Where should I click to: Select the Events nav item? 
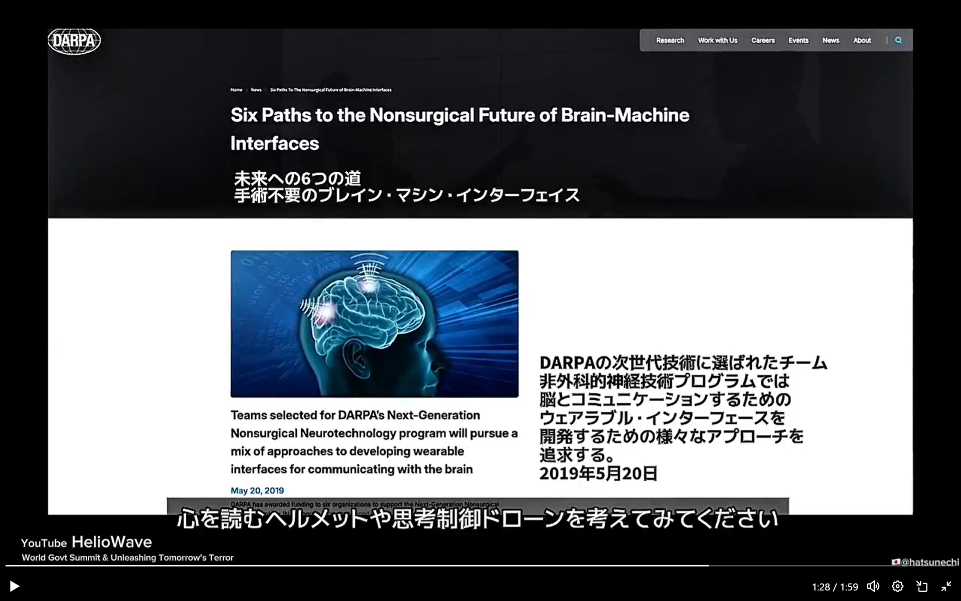pos(798,41)
